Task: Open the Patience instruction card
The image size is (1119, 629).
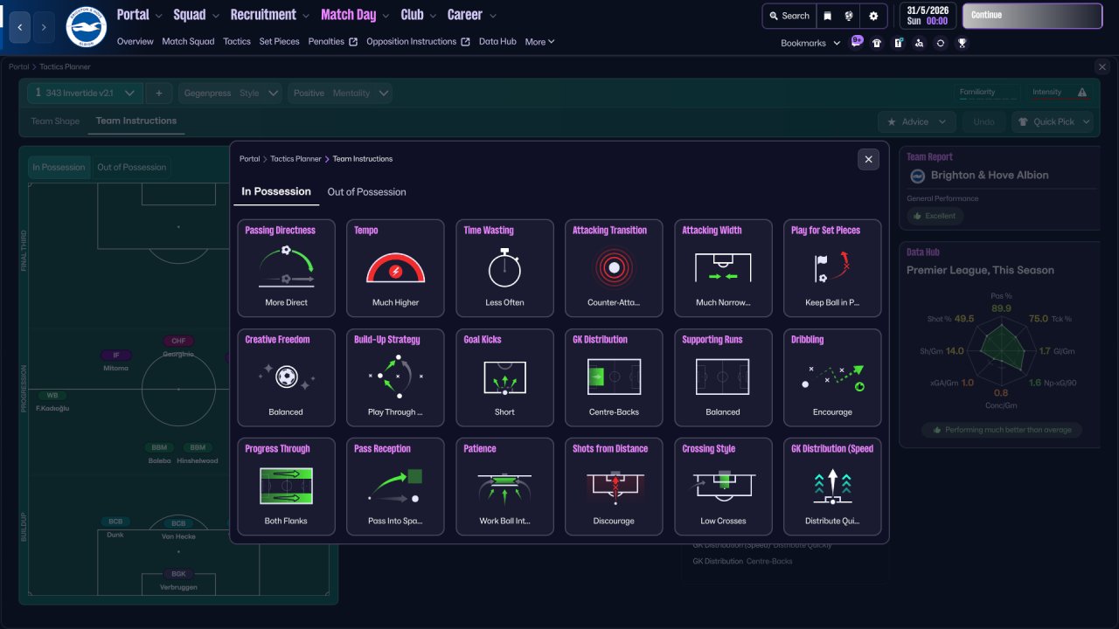Action: pos(504,487)
